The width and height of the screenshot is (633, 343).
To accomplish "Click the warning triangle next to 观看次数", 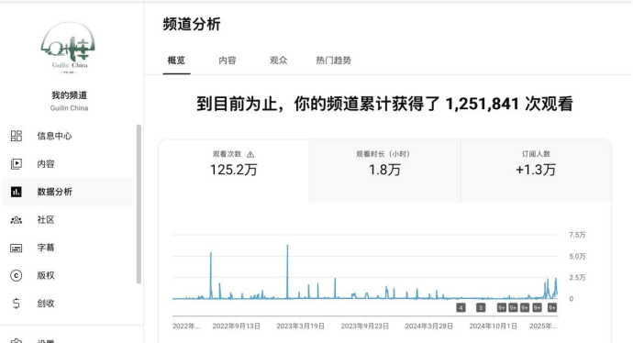I will click(250, 154).
